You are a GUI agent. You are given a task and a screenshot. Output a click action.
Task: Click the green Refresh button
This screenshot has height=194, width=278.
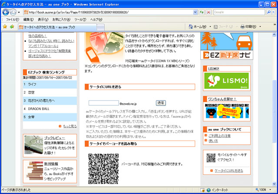coord(202,12)
